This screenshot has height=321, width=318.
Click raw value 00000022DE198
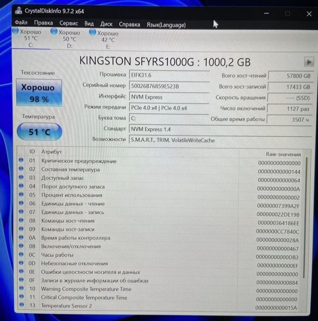tap(278, 215)
